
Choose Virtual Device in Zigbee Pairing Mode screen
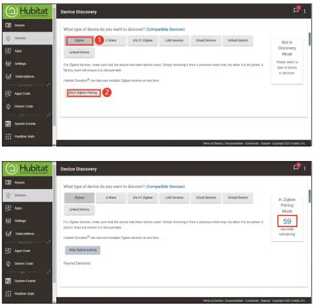(x=238, y=198)
